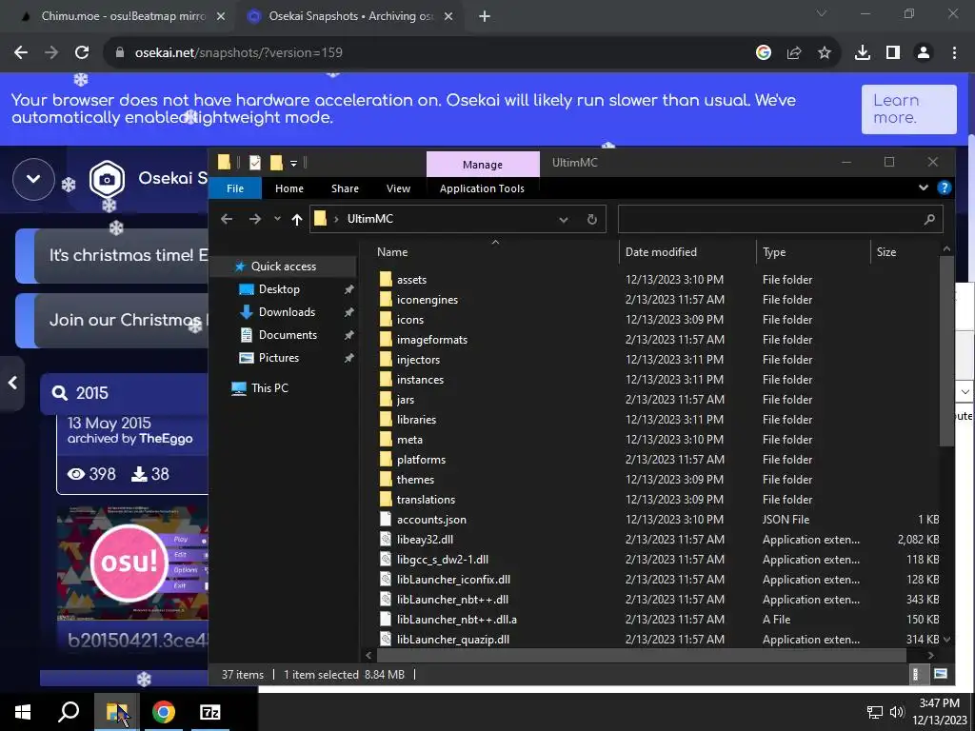This screenshot has height=731, width=975.
Task: Bookmark this page with star icon
Action: coord(825,53)
